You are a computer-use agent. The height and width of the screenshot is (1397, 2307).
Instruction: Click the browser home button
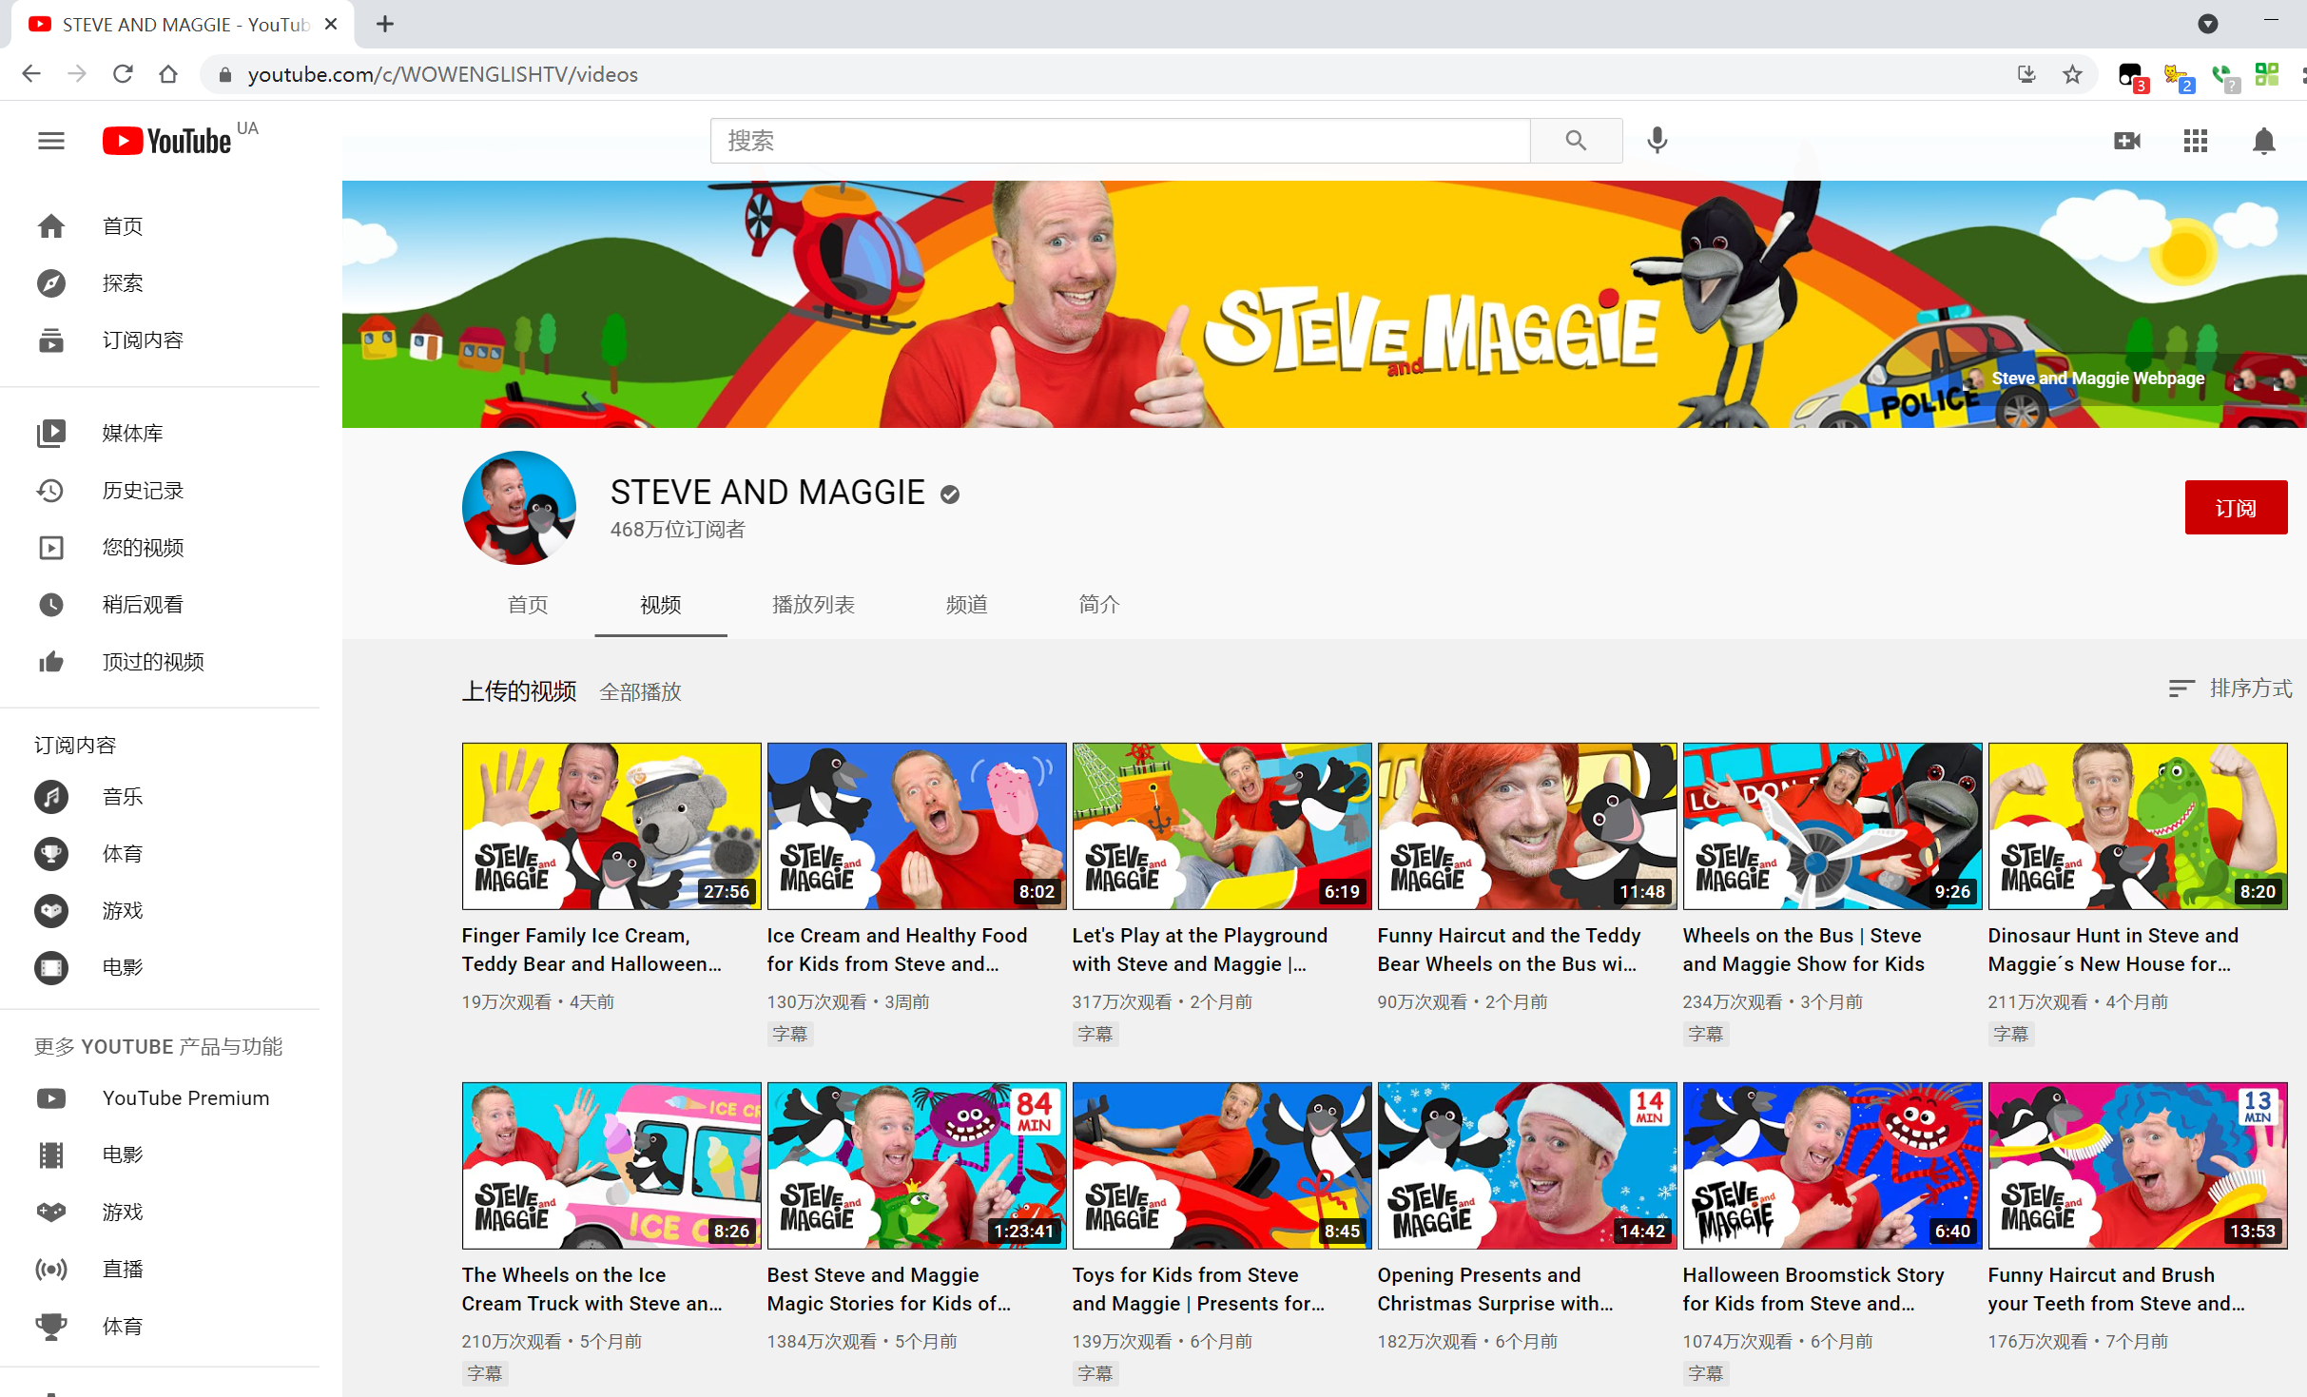(x=168, y=74)
